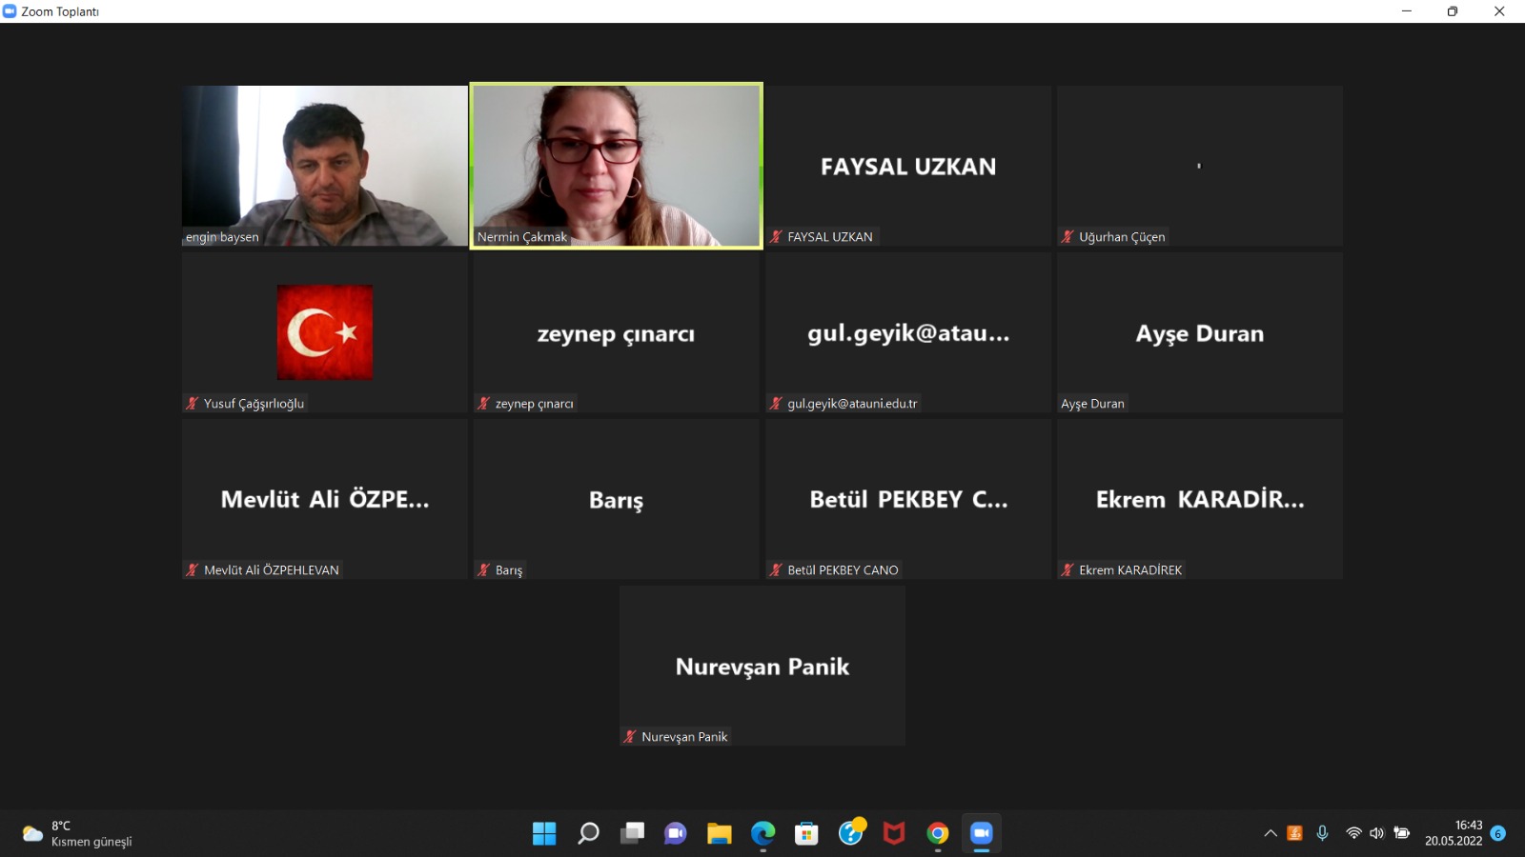
Task: Open the Teams Chat taskbar icon
Action: pyautogui.click(x=676, y=834)
